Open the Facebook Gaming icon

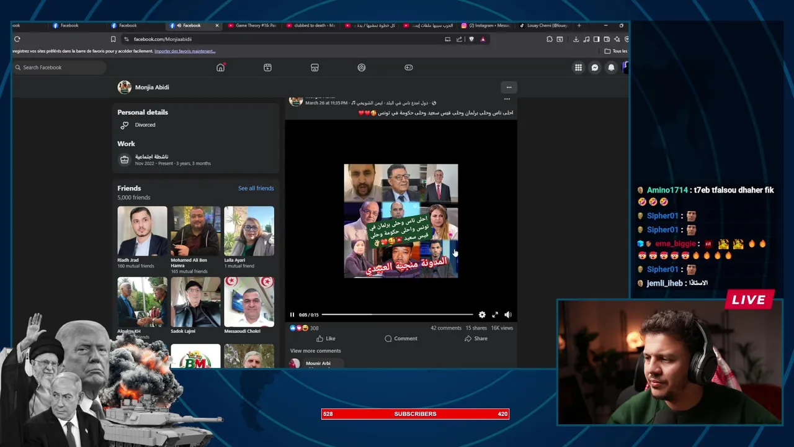click(409, 68)
